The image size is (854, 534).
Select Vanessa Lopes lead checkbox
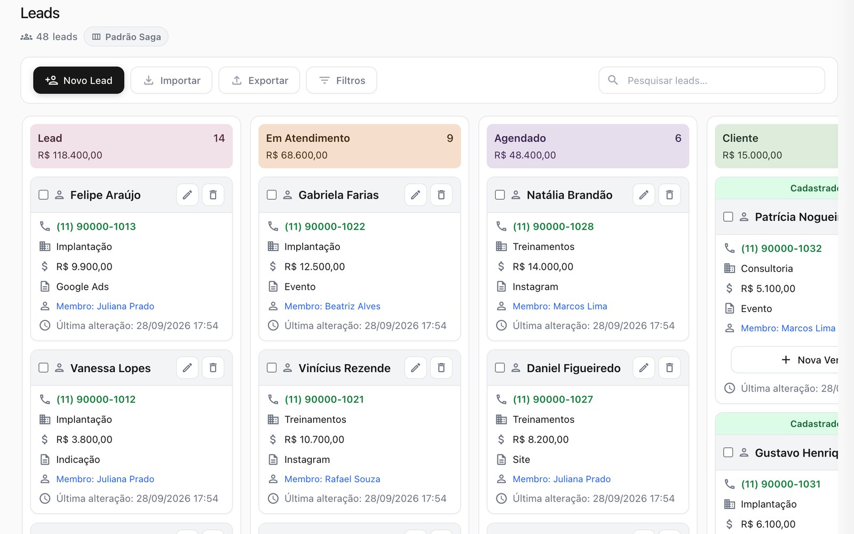(x=44, y=368)
